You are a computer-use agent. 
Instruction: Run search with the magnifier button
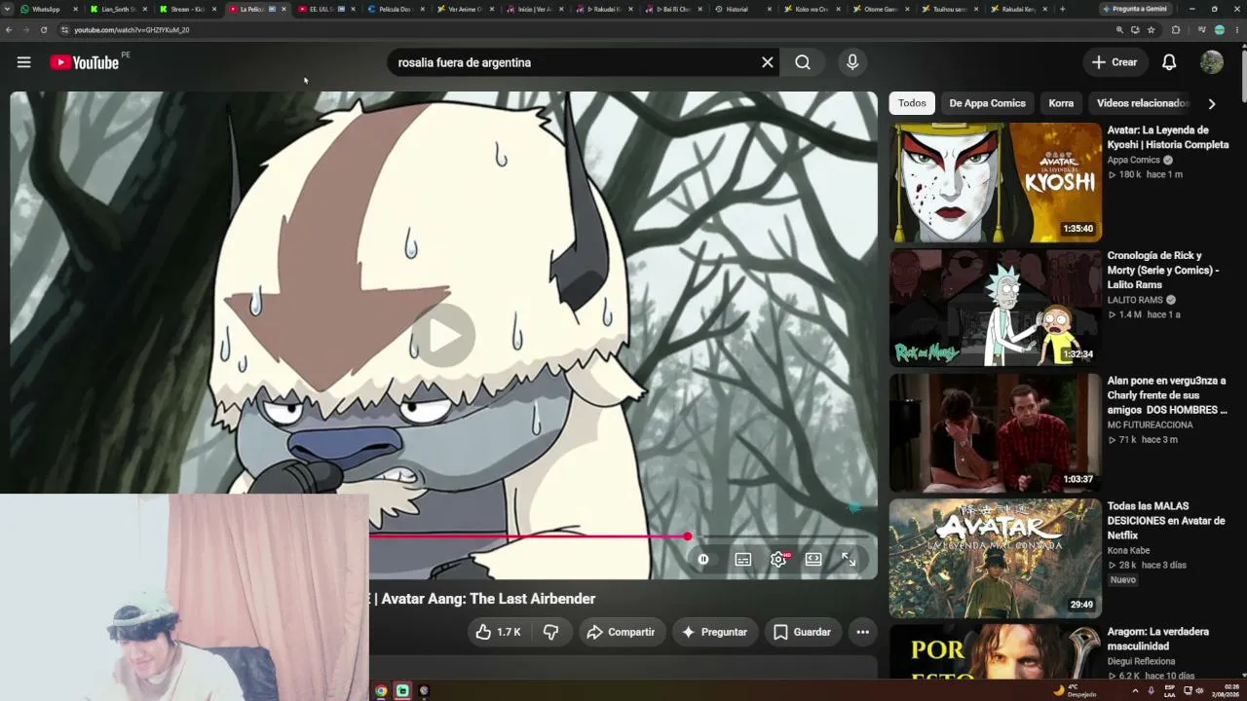pos(803,62)
